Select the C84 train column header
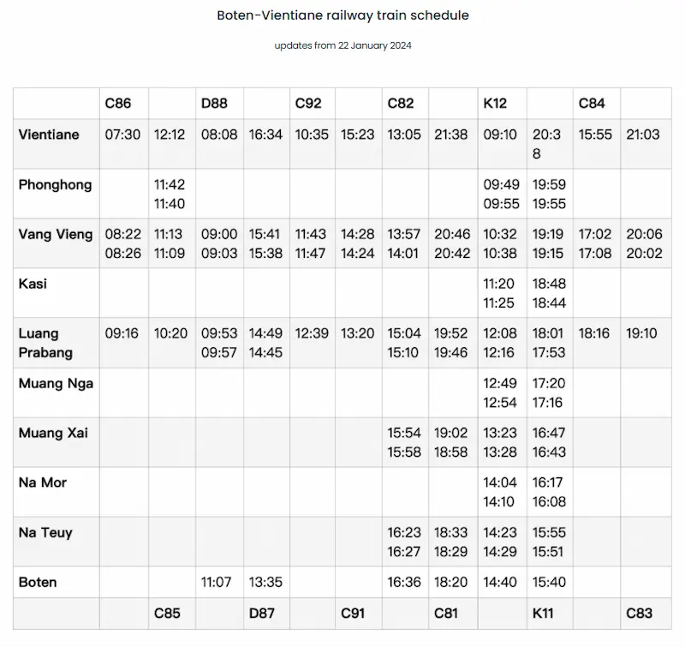Viewport: 685px width, 647px height. pos(592,103)
